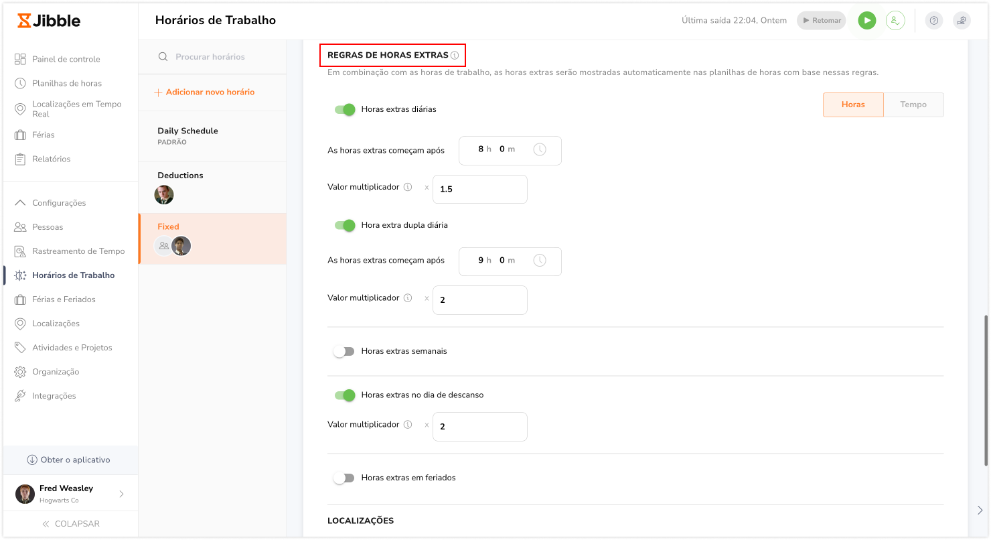Enable Horas extras em feriados toggle
This screenshot has height=540, width=991.
[x=344, y=478]
